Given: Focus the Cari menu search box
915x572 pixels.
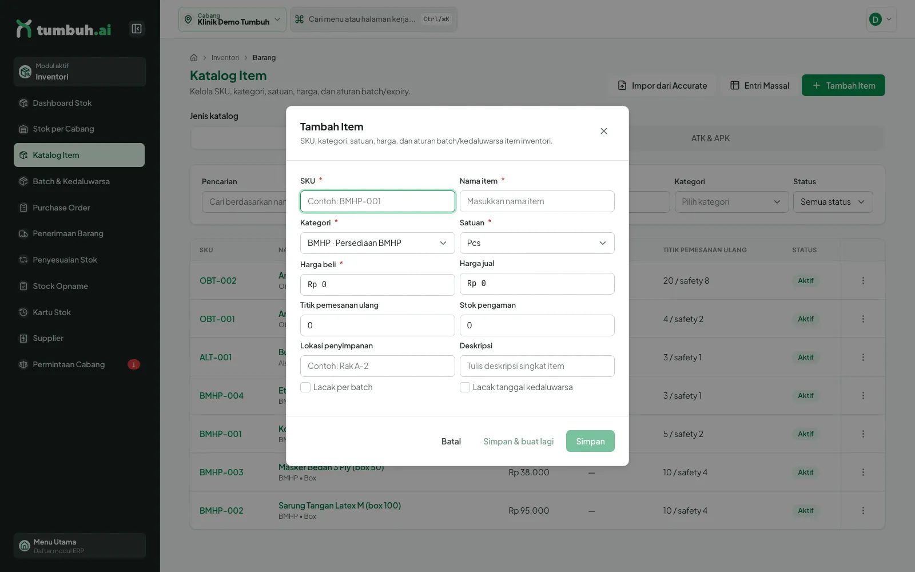Looking at the screenshot, I should tap(373, 19).
